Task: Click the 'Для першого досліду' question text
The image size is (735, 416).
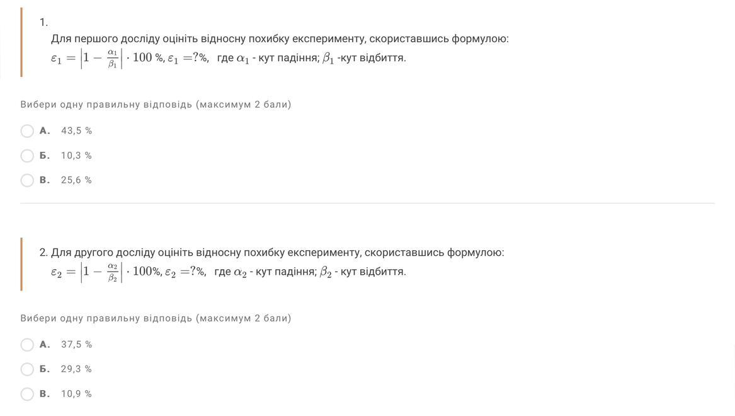Action: [280, 39]
